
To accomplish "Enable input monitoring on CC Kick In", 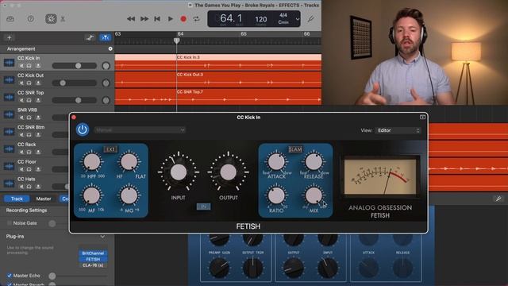I will [38, 66].
